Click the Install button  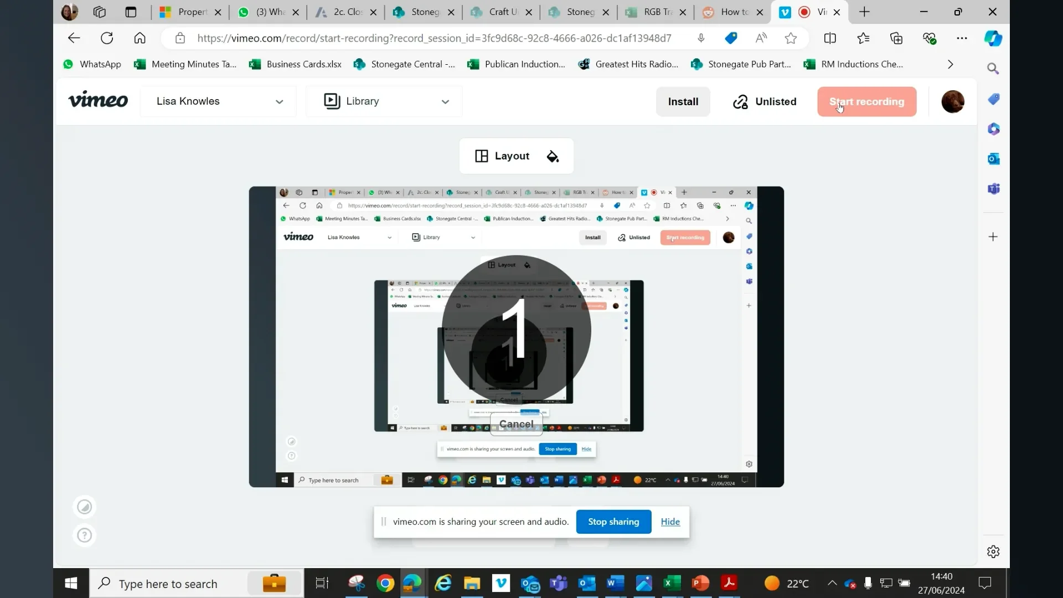pos(683,102)
